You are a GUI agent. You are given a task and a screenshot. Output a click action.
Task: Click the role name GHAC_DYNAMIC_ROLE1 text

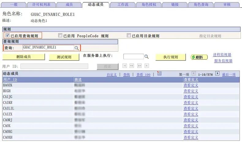[x=53, y=14]
